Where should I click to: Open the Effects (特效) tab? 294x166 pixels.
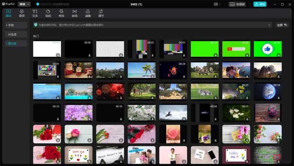[x=61, y=13]
